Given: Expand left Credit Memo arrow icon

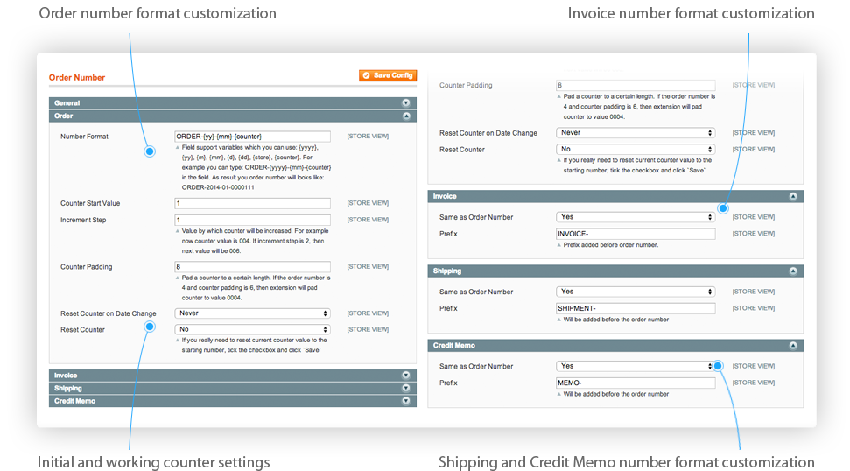Looking at the screenshot, I should coord(406,401).
